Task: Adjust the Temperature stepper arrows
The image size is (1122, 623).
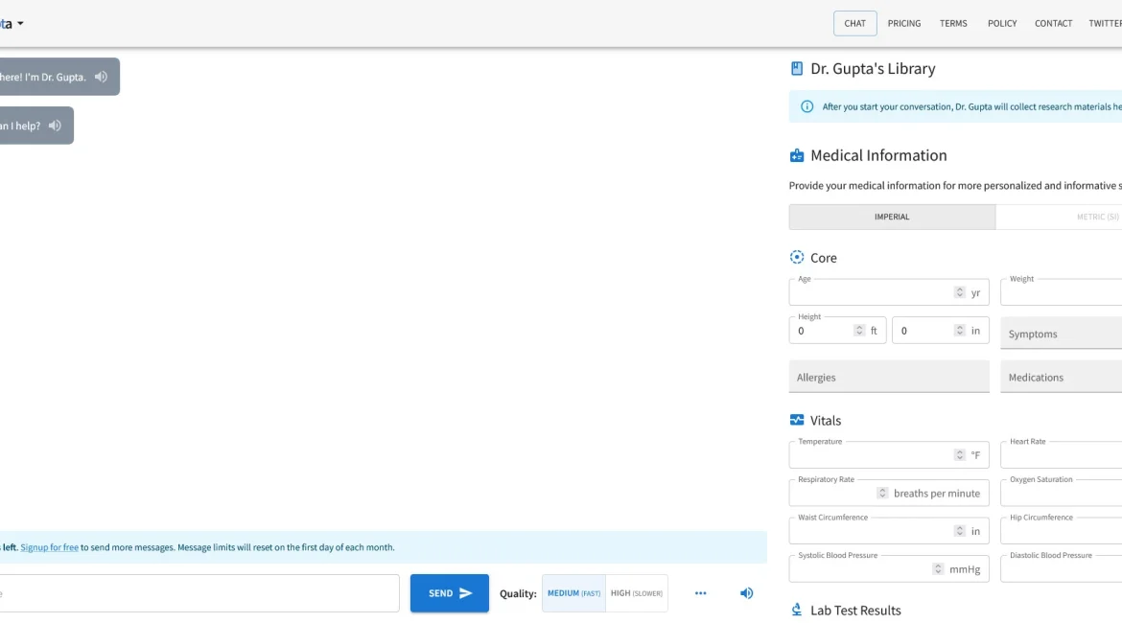Action: (x=960, y=455)
